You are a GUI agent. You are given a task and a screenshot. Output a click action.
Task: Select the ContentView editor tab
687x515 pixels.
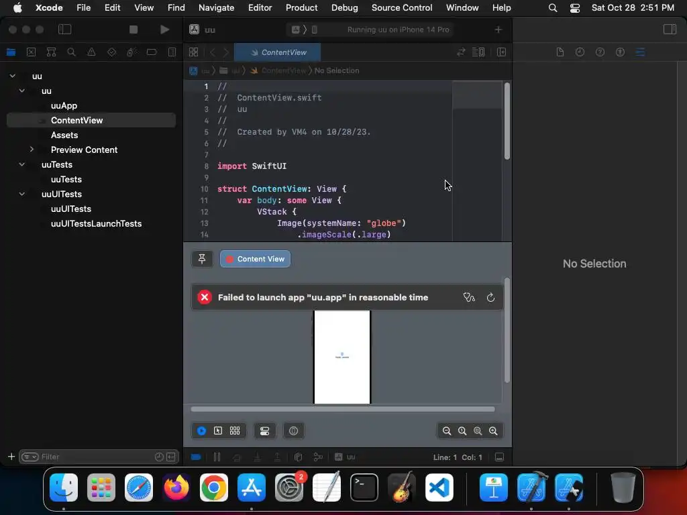(277, 52)
